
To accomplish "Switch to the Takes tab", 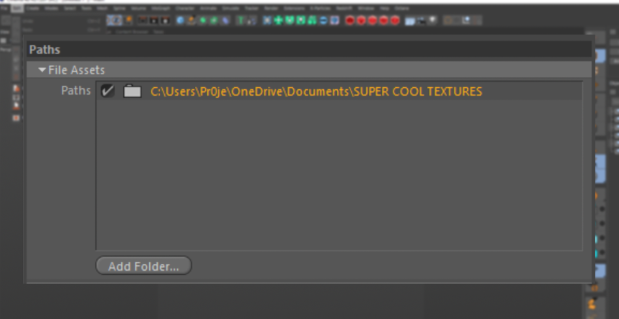I will tap(158, 31).
